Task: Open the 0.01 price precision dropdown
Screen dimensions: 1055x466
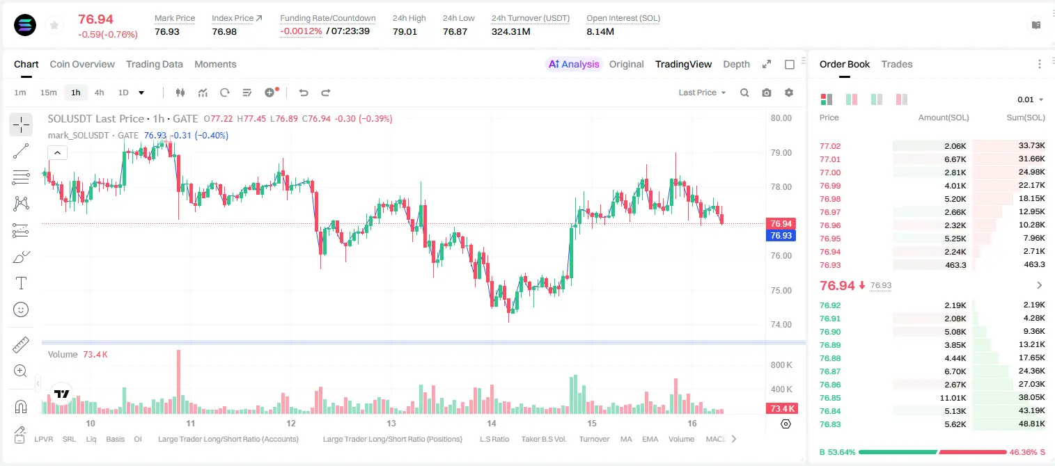Action: pos(1031,99)
